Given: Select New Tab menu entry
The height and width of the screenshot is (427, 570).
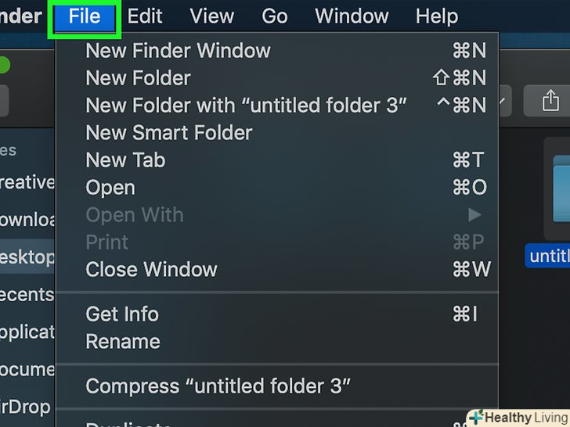Looking at the screenshot, I should pyautogui.click(x=125, y=160).
